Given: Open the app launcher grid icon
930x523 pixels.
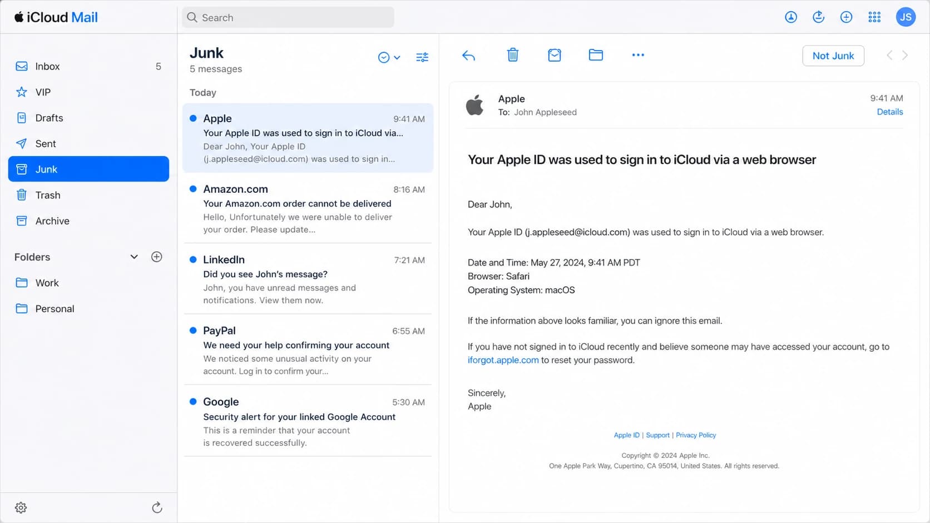Looking at the screenshot, I should point(874,17).
